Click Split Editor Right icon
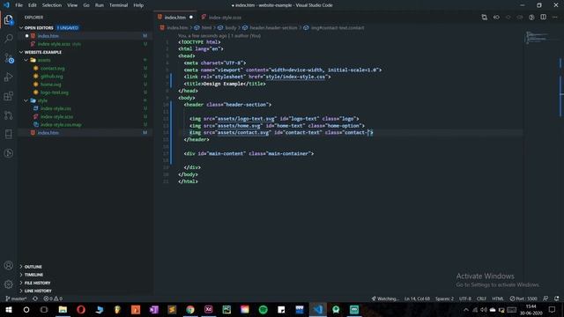The width and height of the screenshot is (564, 317). coord(543,17)
